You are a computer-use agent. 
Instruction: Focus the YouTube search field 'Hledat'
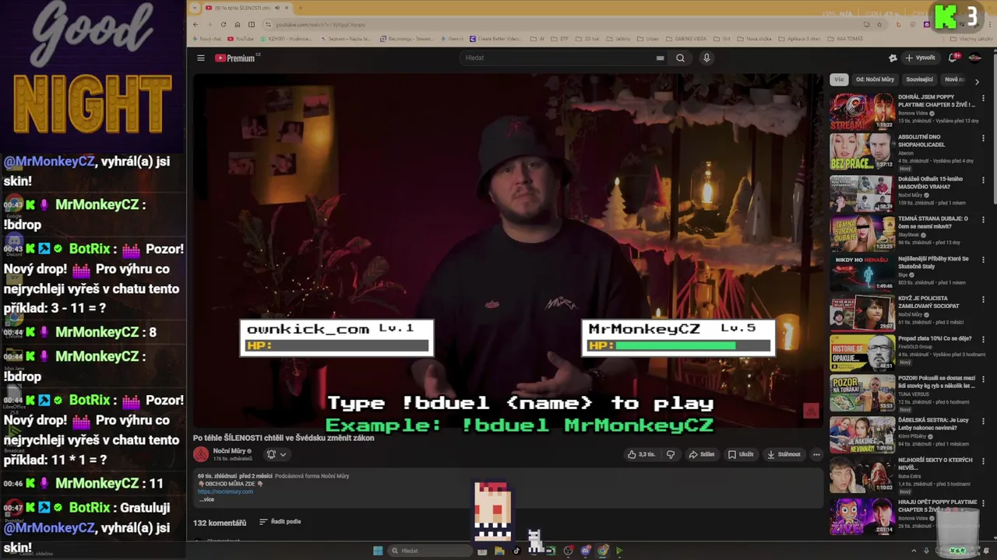click(557, 58)
